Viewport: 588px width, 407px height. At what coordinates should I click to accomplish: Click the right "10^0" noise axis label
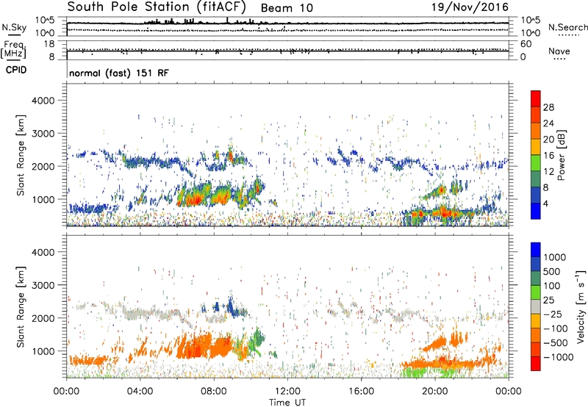coord(531,33)
